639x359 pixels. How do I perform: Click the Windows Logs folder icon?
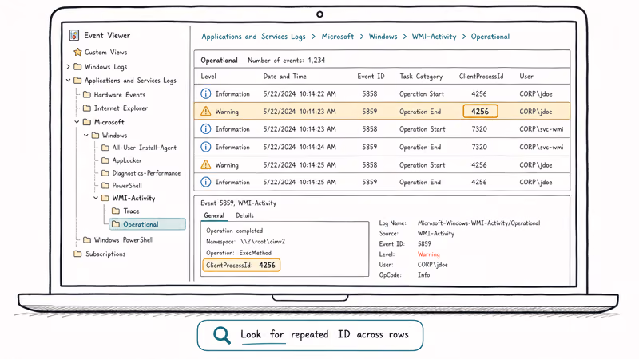[77, 66]
